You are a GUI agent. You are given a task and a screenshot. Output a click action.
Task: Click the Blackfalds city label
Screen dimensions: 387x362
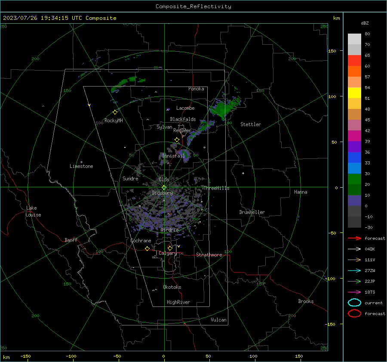tap(183, 119)
